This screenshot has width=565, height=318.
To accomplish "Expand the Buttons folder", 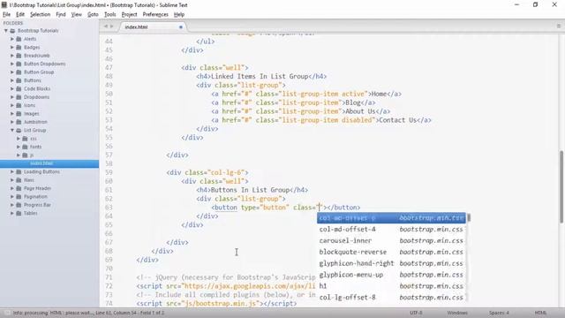I will coord(11,80).
